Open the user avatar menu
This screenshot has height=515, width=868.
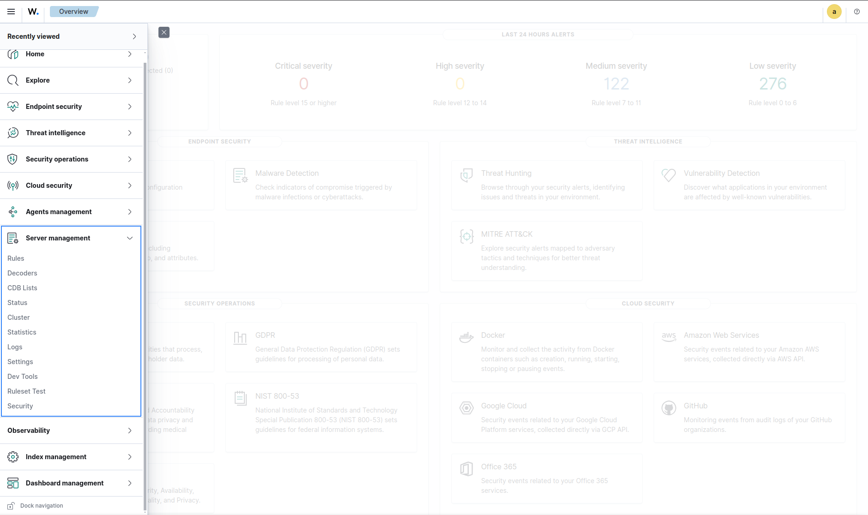coord(834,12)
